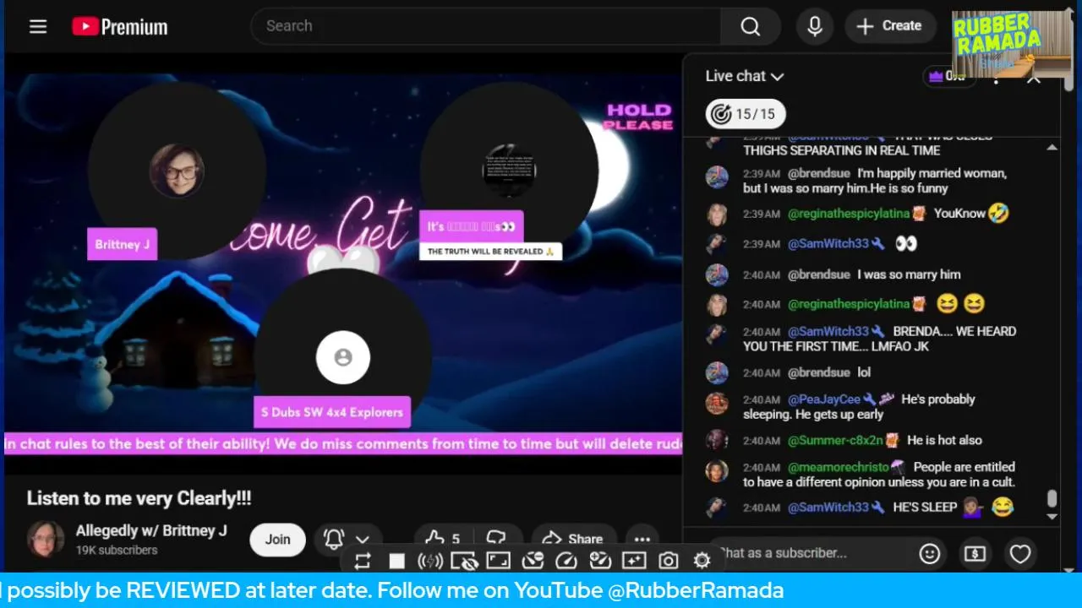1082x608 pixels.
Task: Click the video title 'Listen to me very Clearly!!!'
Action: (x=139, y=498)
